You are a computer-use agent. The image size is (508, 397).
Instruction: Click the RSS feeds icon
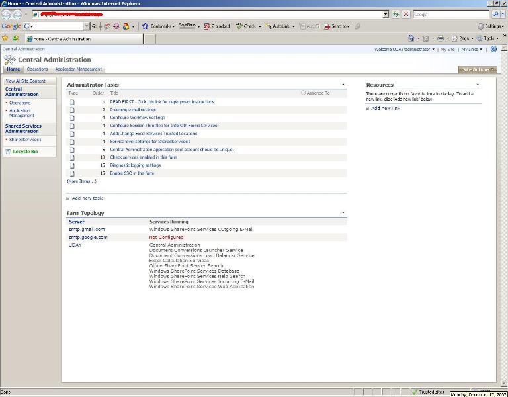pyautogui.click(x=426, y=38)
